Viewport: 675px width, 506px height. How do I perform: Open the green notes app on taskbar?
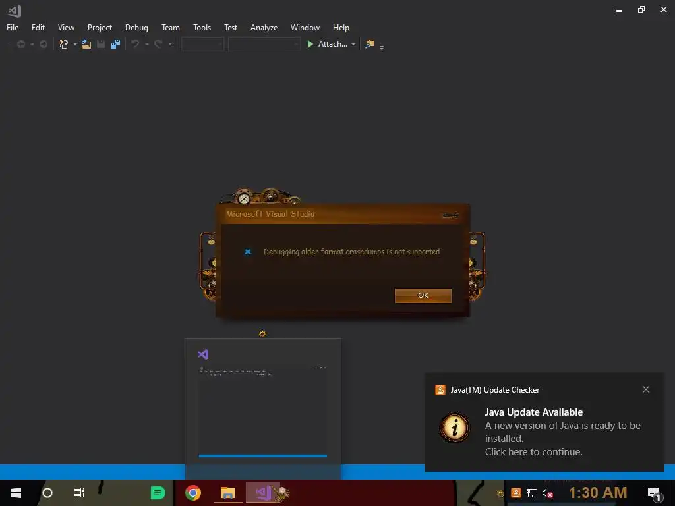click(x=158, y=493)
